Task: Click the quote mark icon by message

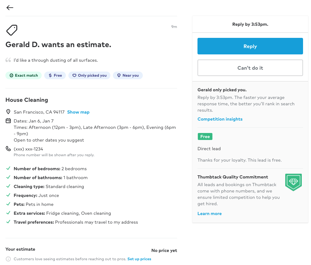Action: [8, 60]
